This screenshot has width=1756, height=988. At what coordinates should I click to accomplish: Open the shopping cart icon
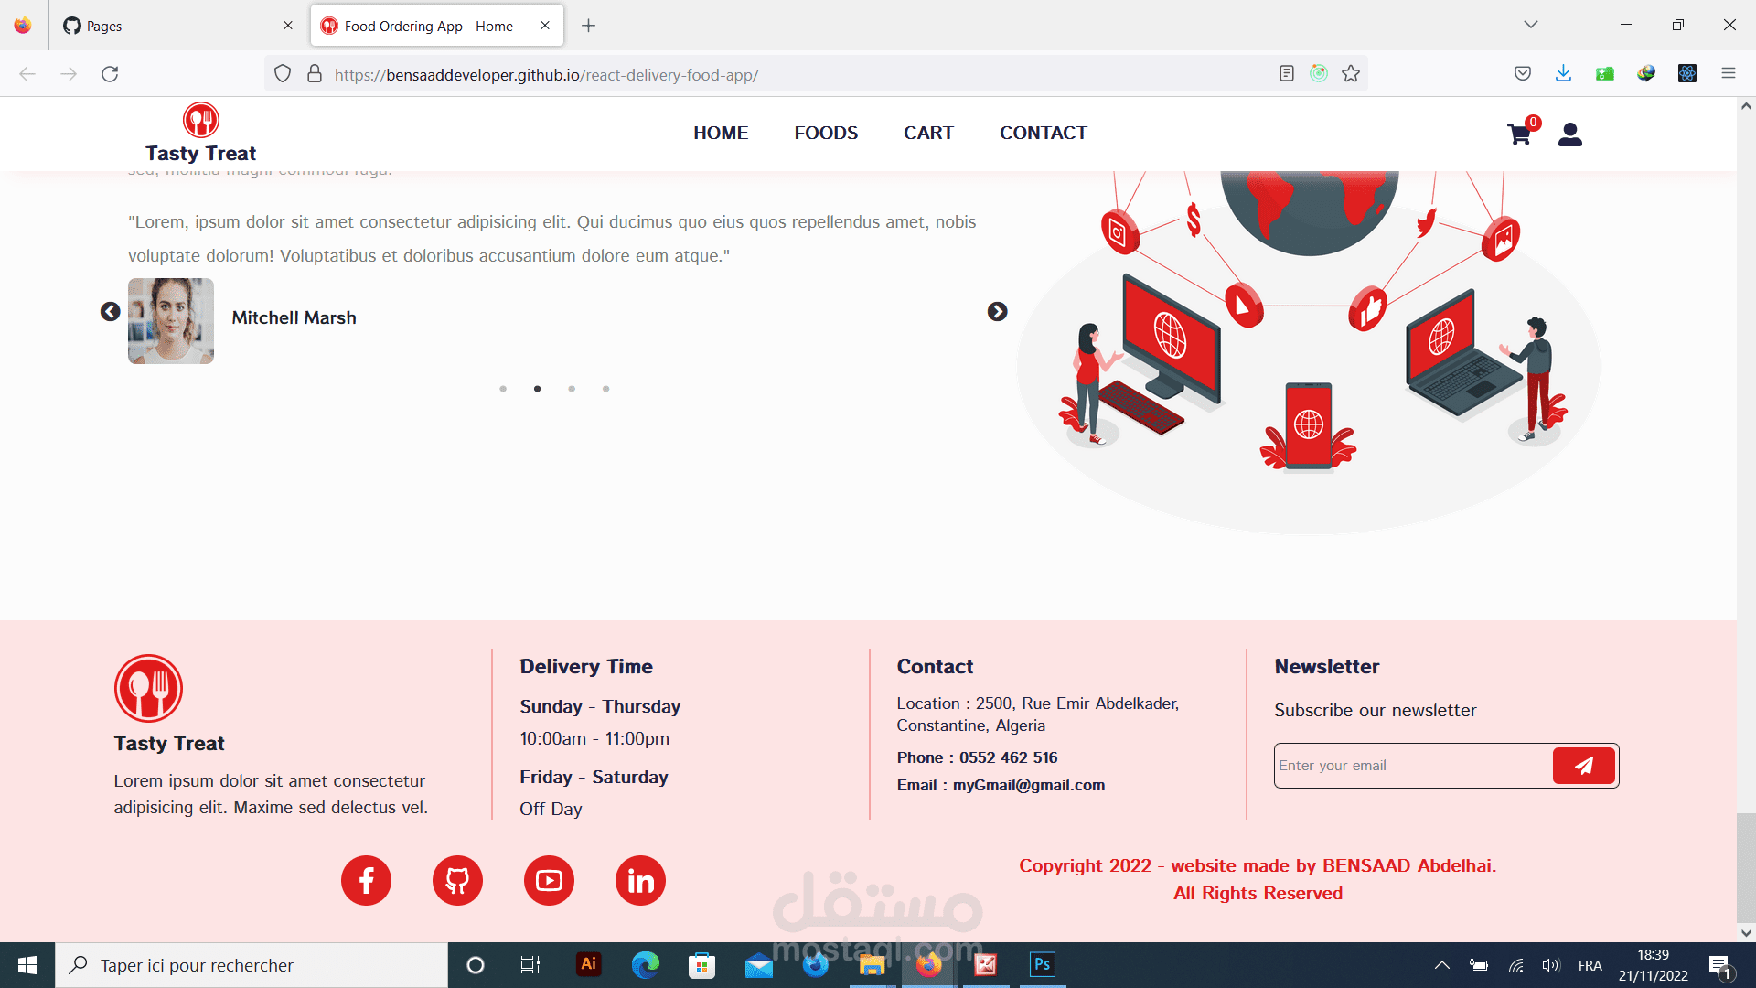pos(1519,134)
